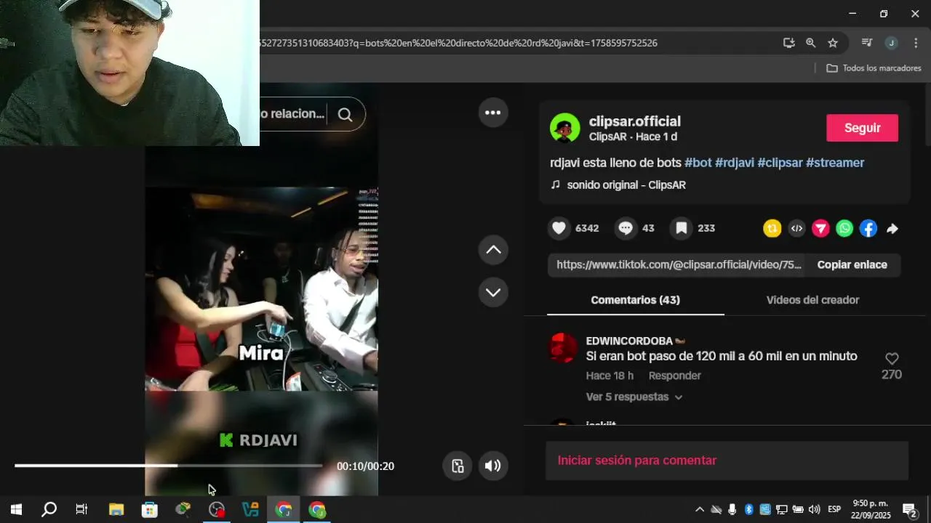The width and height of the screenshot is (931, 523).
Task: Click EDWINCORDOBA's comment avatar
Action: point(562,349)
